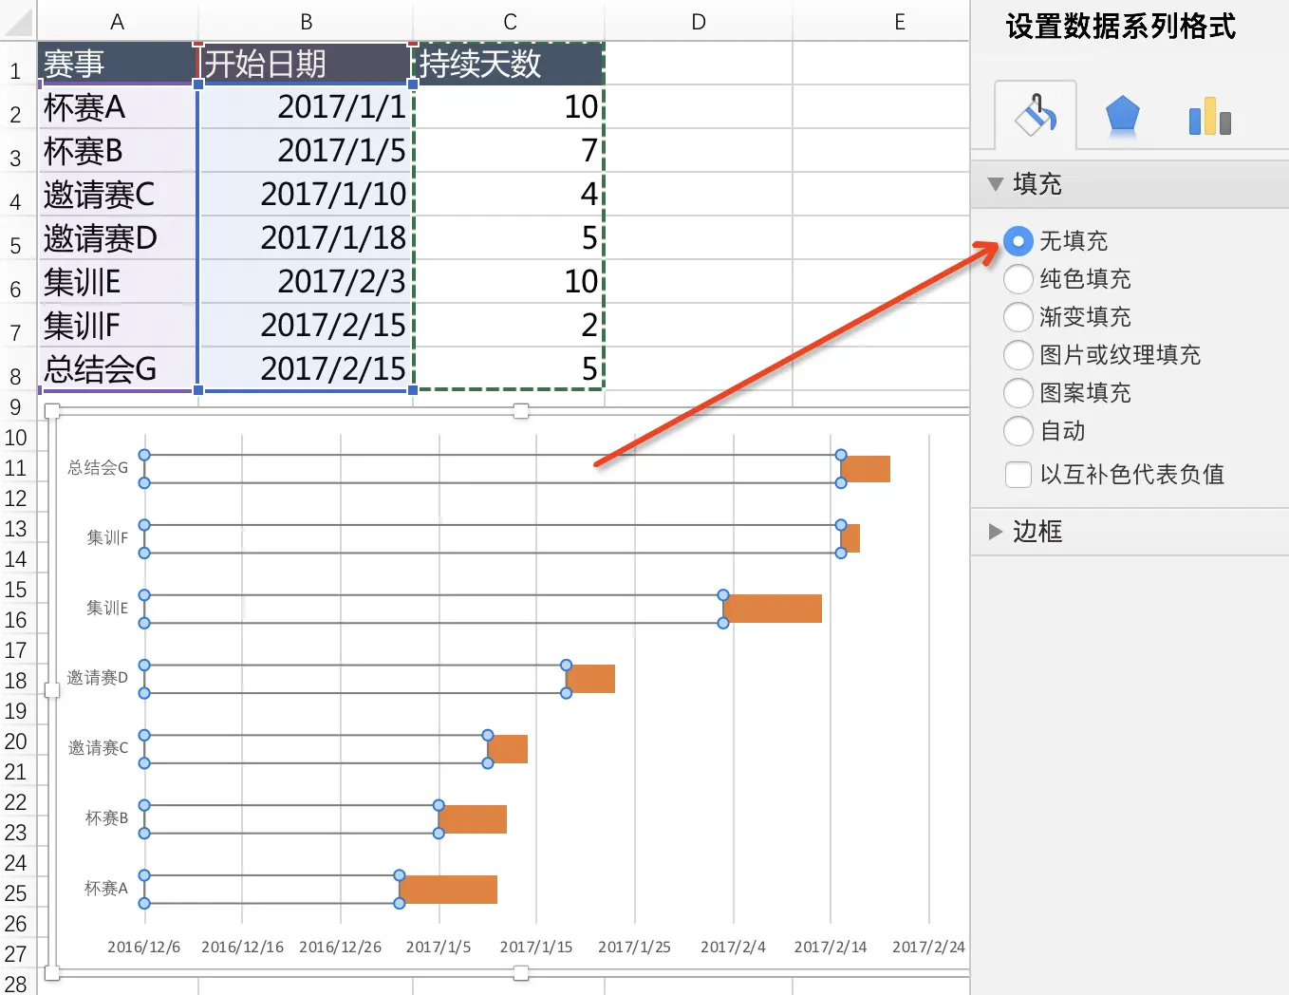Select the duration cell for 邀请赛C showing 4
This screenshot has height=995, width=1289.
point(510,195)
